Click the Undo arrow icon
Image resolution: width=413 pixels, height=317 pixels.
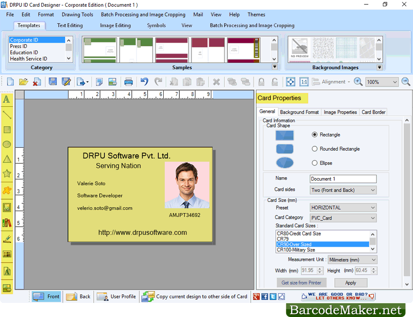tap(144, 82)
